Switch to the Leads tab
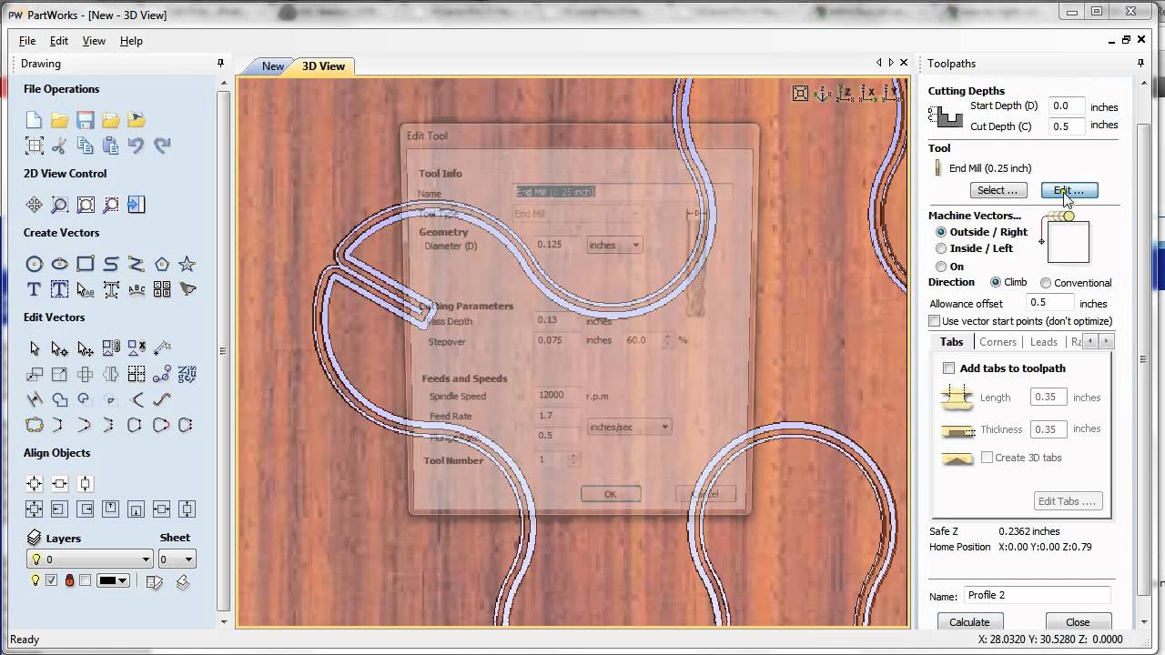Screen dimensions: 1165x655 [x=1044, y=342]
